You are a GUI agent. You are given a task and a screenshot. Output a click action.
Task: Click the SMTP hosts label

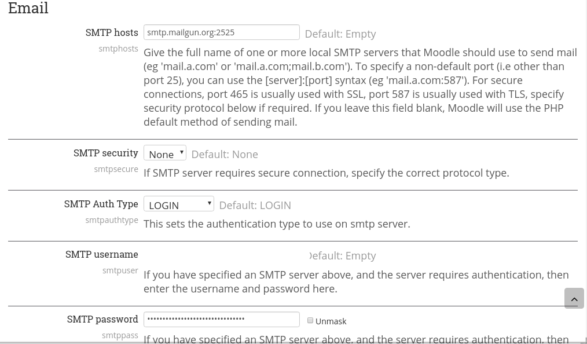(112, 32)
